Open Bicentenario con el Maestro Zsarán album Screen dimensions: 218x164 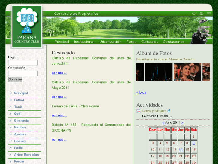coord(165,59)
